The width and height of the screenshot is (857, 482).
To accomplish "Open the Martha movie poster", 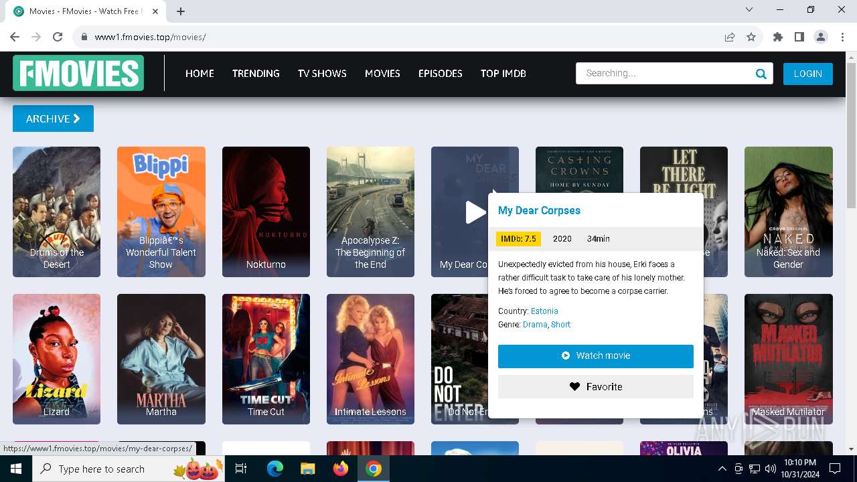I will 161,359.
